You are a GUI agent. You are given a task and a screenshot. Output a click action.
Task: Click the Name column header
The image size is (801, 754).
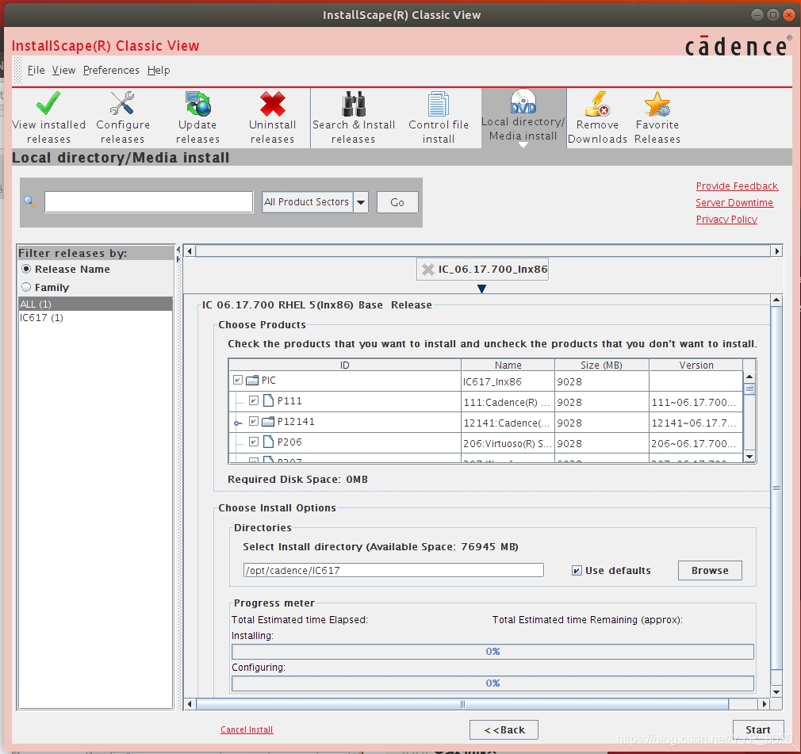(x=508, y=366)
